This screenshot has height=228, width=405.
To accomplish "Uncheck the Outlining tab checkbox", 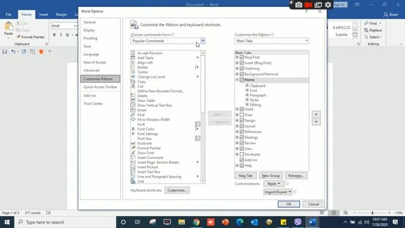I will (242, 68).
